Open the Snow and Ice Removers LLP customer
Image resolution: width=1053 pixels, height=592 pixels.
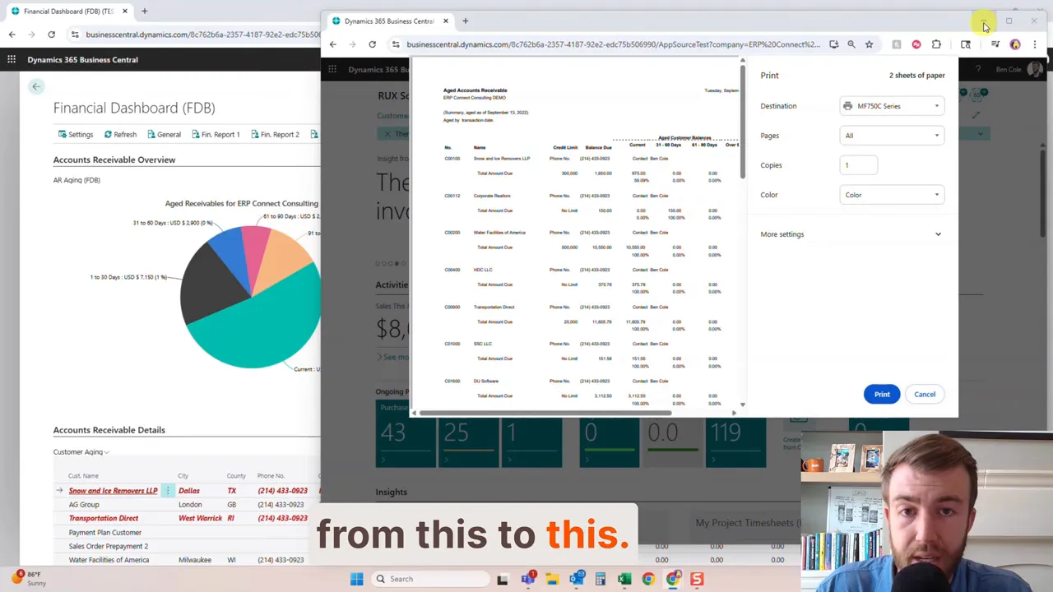click(113, 490)
